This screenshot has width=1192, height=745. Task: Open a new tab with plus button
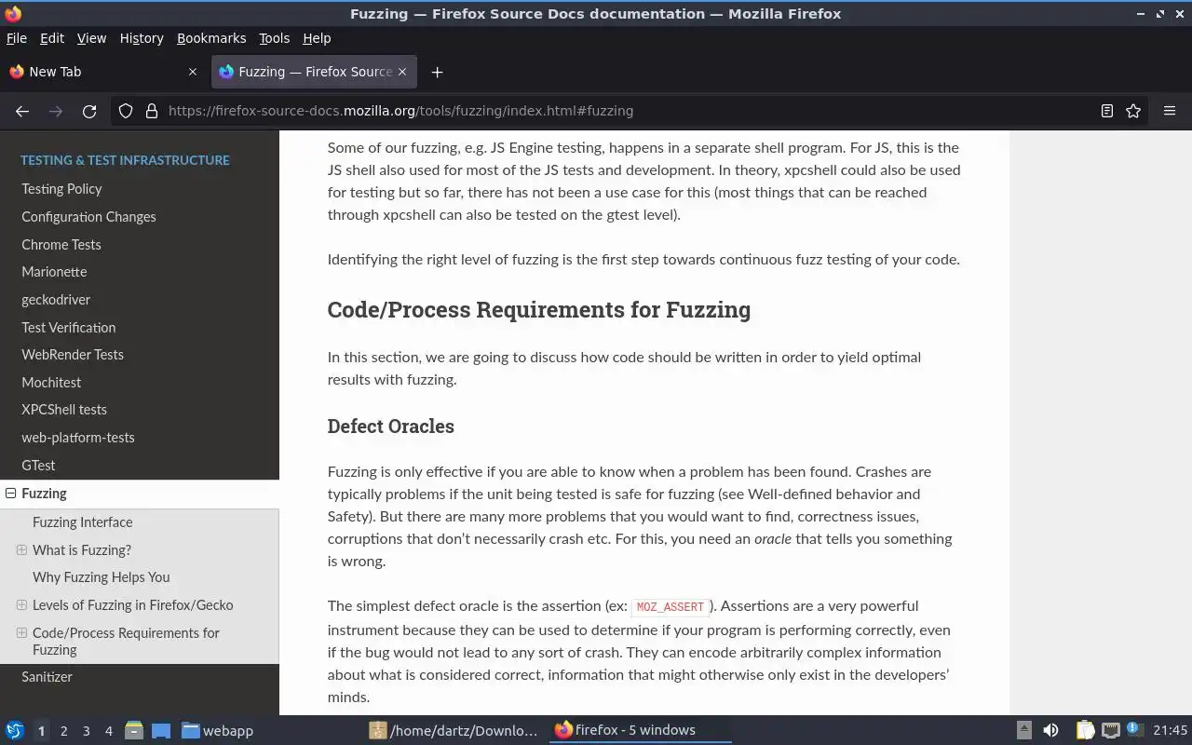click(437, 72)
